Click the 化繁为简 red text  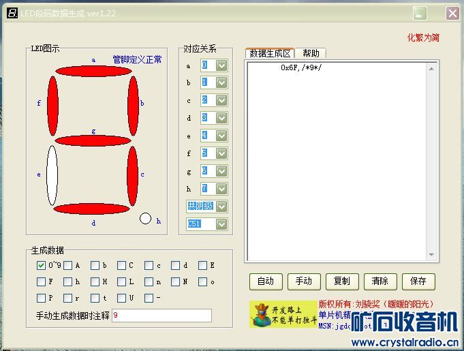[423, 37]
